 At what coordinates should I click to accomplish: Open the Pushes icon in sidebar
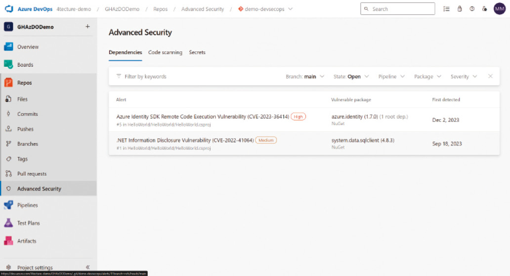8,129
